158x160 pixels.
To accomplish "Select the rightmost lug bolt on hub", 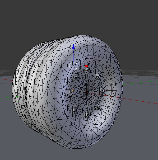I will click(x=103, y=91).
